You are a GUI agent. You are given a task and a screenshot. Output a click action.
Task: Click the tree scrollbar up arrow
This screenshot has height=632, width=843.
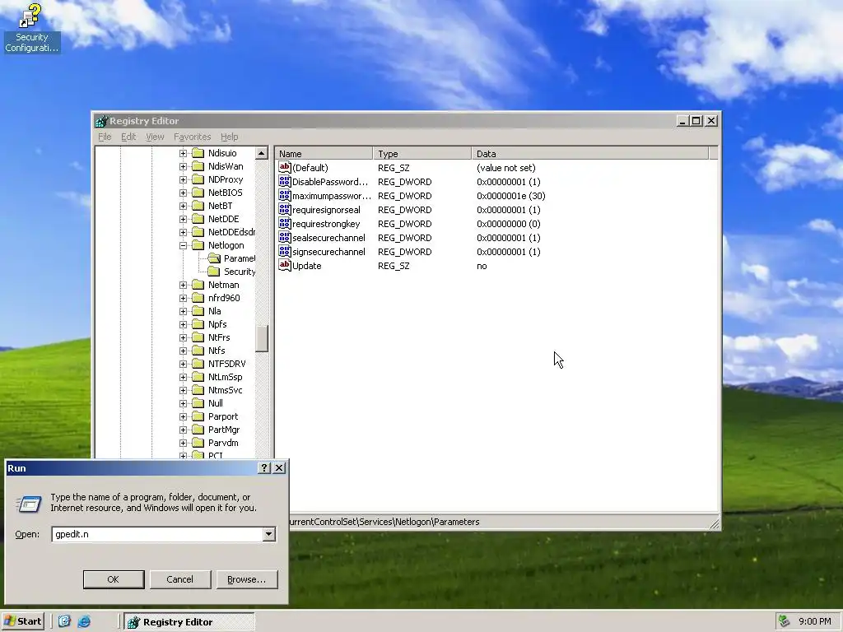(x=261, y=153)
